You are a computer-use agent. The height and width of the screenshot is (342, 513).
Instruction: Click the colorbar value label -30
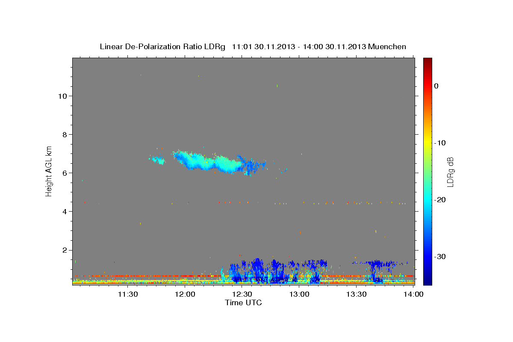click(441, 256)
